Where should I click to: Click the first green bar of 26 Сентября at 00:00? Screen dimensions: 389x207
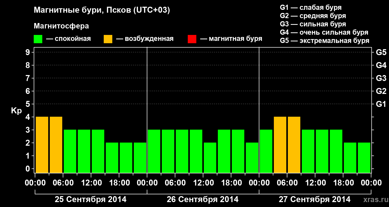pos(154,151)
